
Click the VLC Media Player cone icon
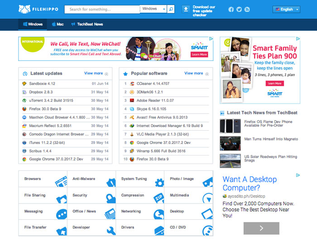tap(132, 134)
